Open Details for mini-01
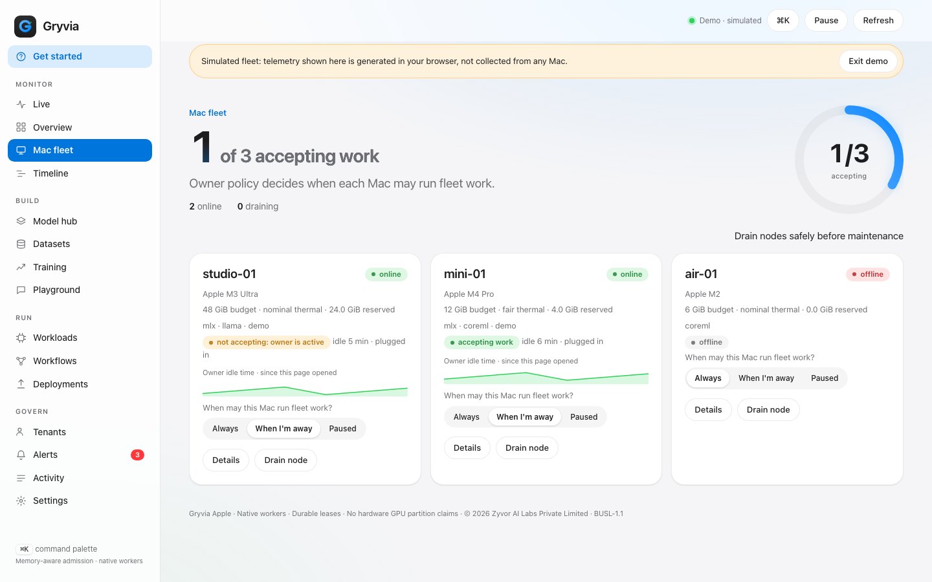This screenshot has width=932, height=582. (x=467, y=448)
